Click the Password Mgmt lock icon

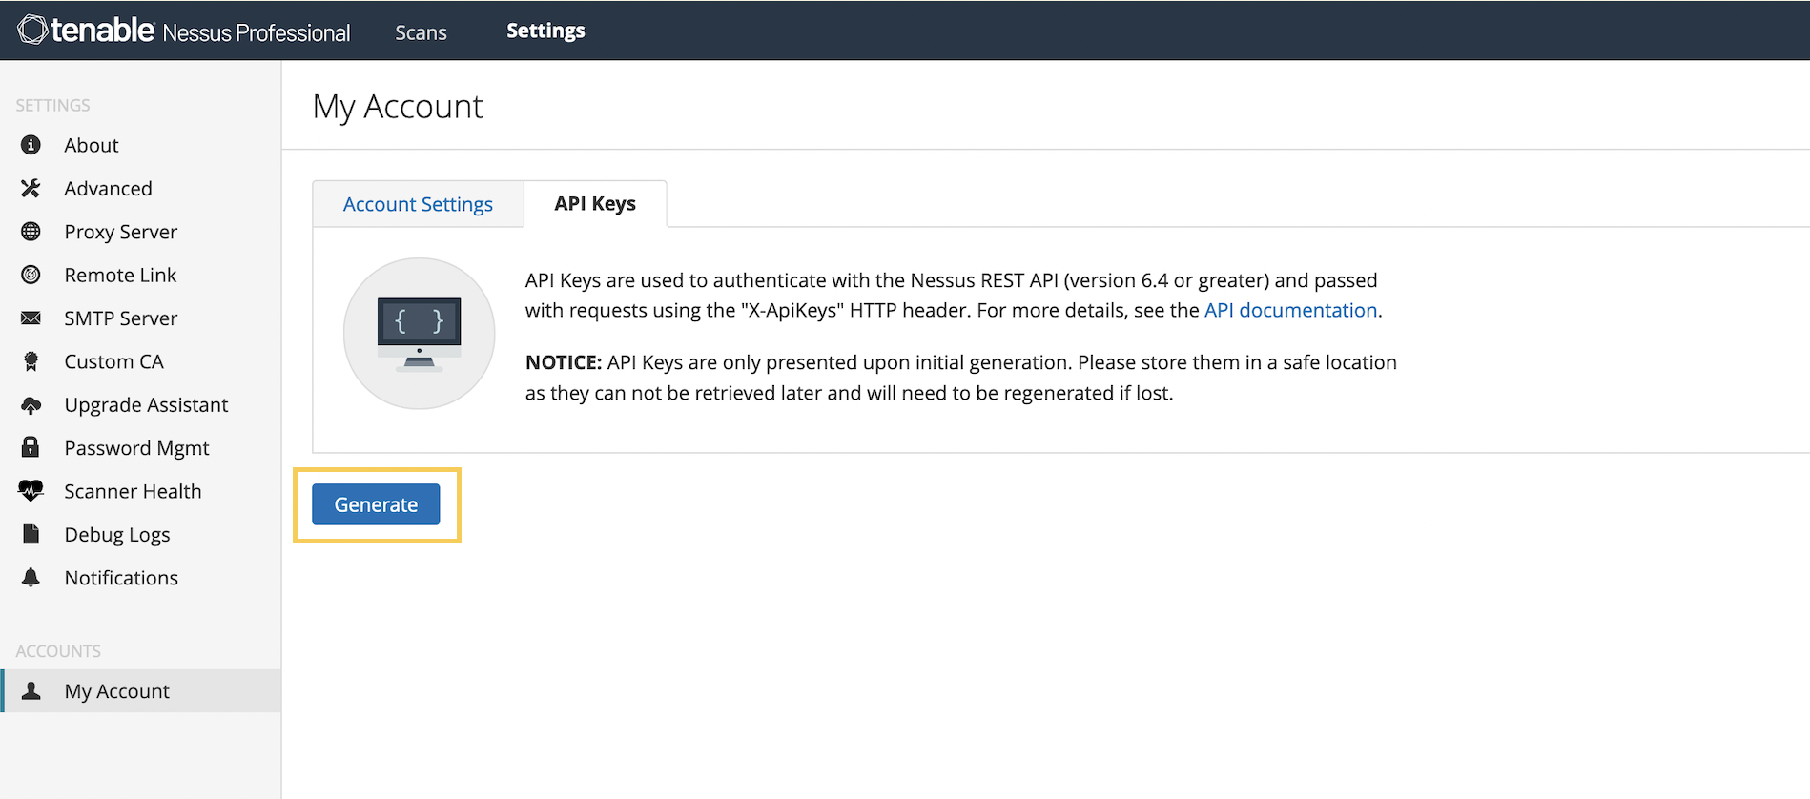(31, 447)
